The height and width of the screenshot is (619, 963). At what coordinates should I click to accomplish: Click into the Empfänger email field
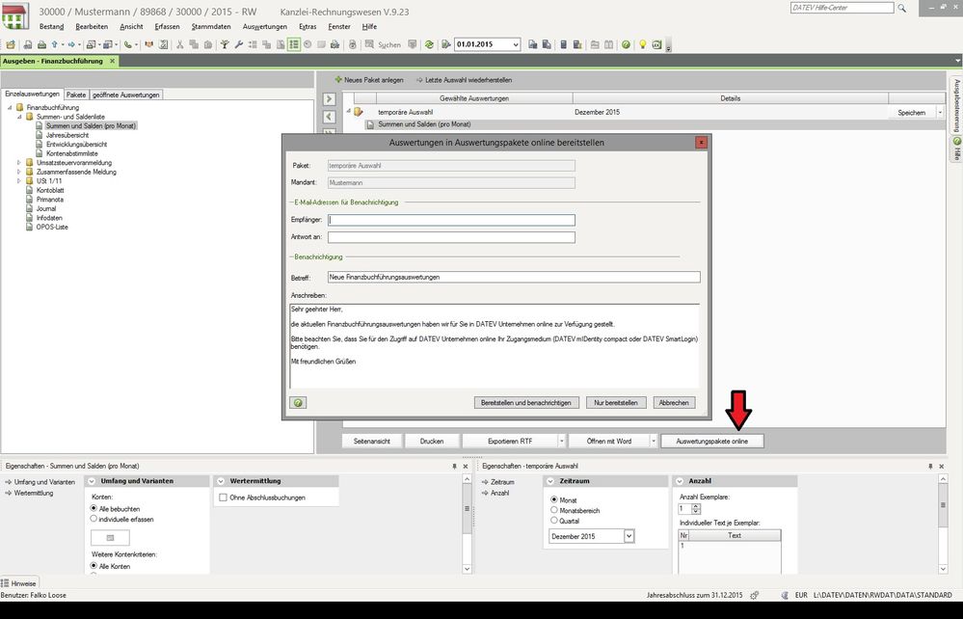(451, 220)
